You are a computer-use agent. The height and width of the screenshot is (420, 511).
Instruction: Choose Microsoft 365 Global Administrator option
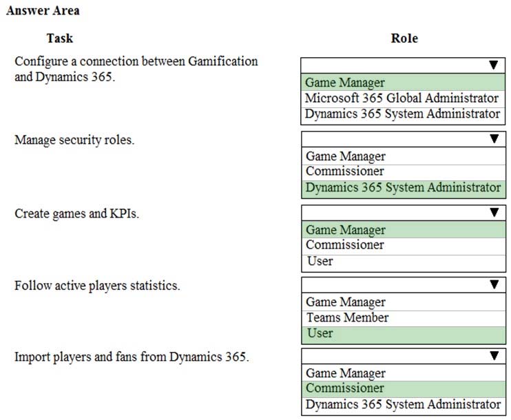coord(403,98)
